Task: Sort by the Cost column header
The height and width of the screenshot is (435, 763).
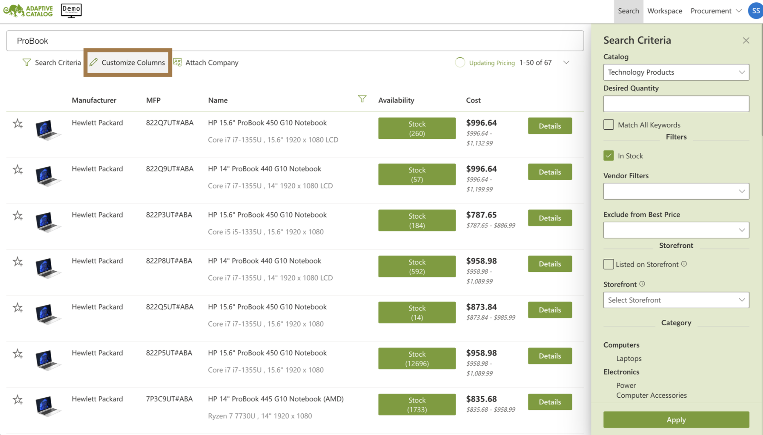Action: pyautogui.click(x=473, y=100)
